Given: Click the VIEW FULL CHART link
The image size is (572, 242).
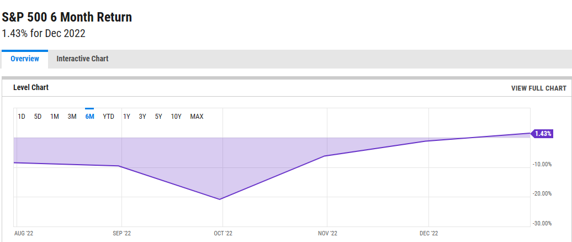Looking at the screenshot, I should pyautogui.click(x=539, y=88).
